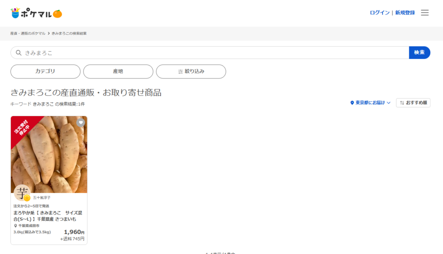Click the breadcrumb chevron separator
This screenshot has height=254, width=443.
48,33
